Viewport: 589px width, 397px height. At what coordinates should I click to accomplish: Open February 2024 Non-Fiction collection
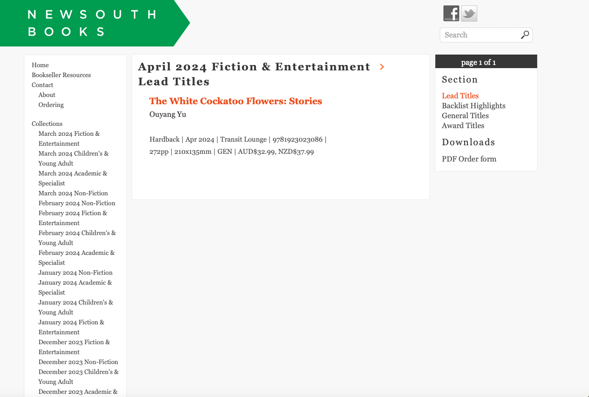click(x=77, y=203)
